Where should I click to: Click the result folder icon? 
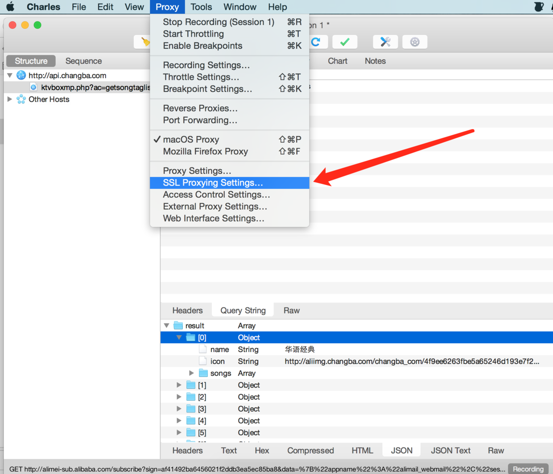[x=178, y=325]
